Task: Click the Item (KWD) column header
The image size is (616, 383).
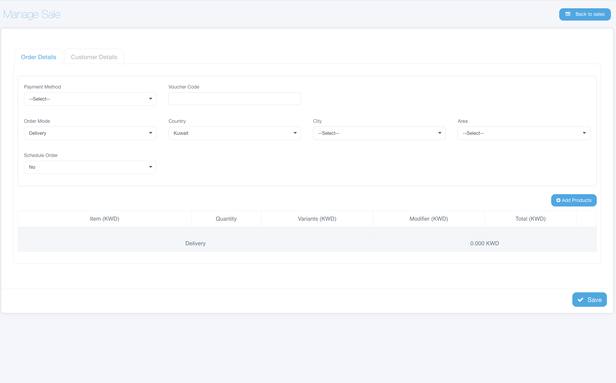Action: click(x=104, y=219)
